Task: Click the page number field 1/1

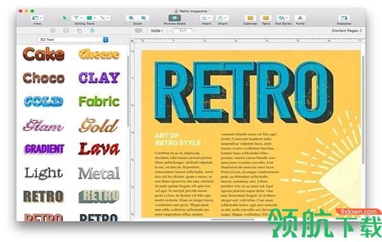Action: click(183, 31)
